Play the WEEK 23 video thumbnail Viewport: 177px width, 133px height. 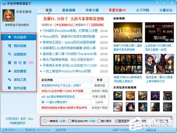pos(128,32)
